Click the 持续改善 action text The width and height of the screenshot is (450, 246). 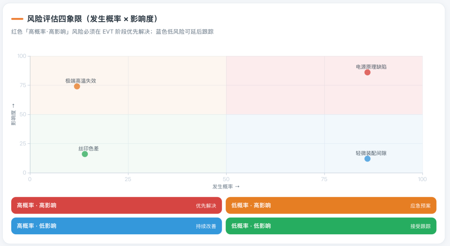point(206,226)
